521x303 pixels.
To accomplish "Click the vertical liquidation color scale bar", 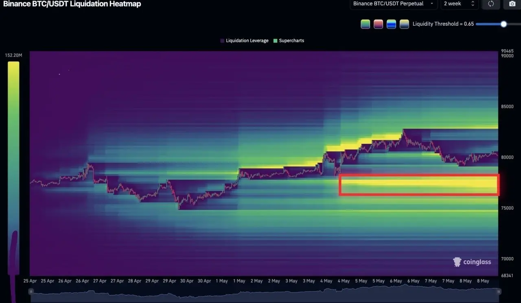I will click(x=13, y=168).
